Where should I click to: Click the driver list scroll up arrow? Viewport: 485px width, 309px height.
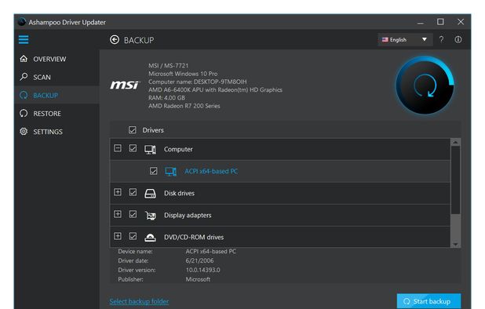point(455,143)
